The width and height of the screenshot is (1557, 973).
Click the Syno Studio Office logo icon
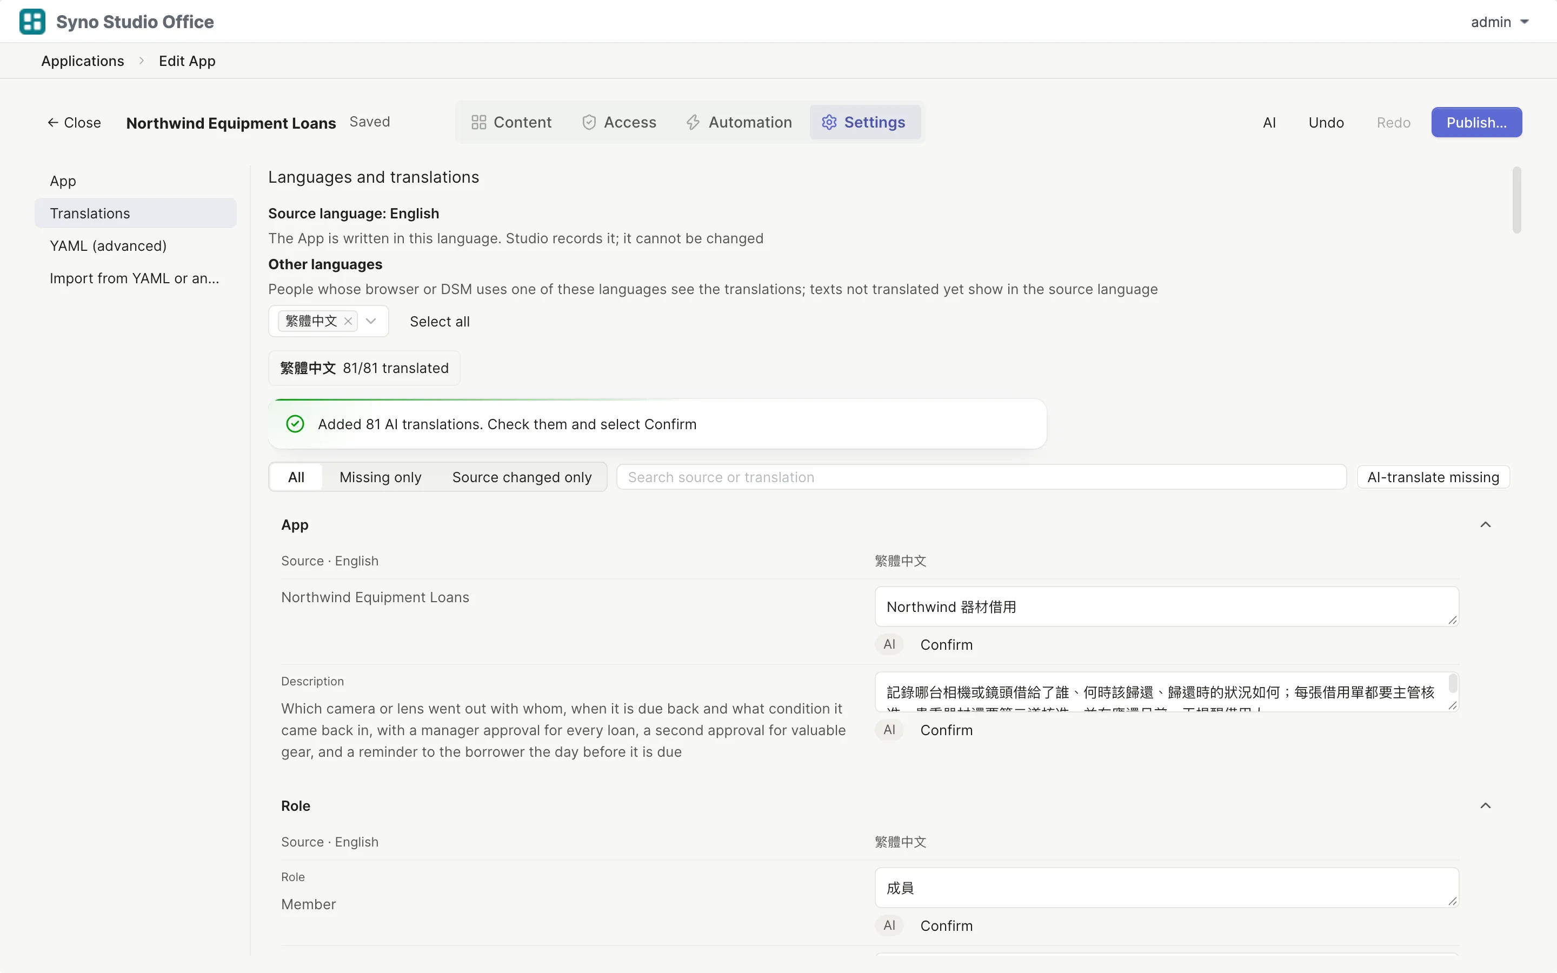click(32, 21)
